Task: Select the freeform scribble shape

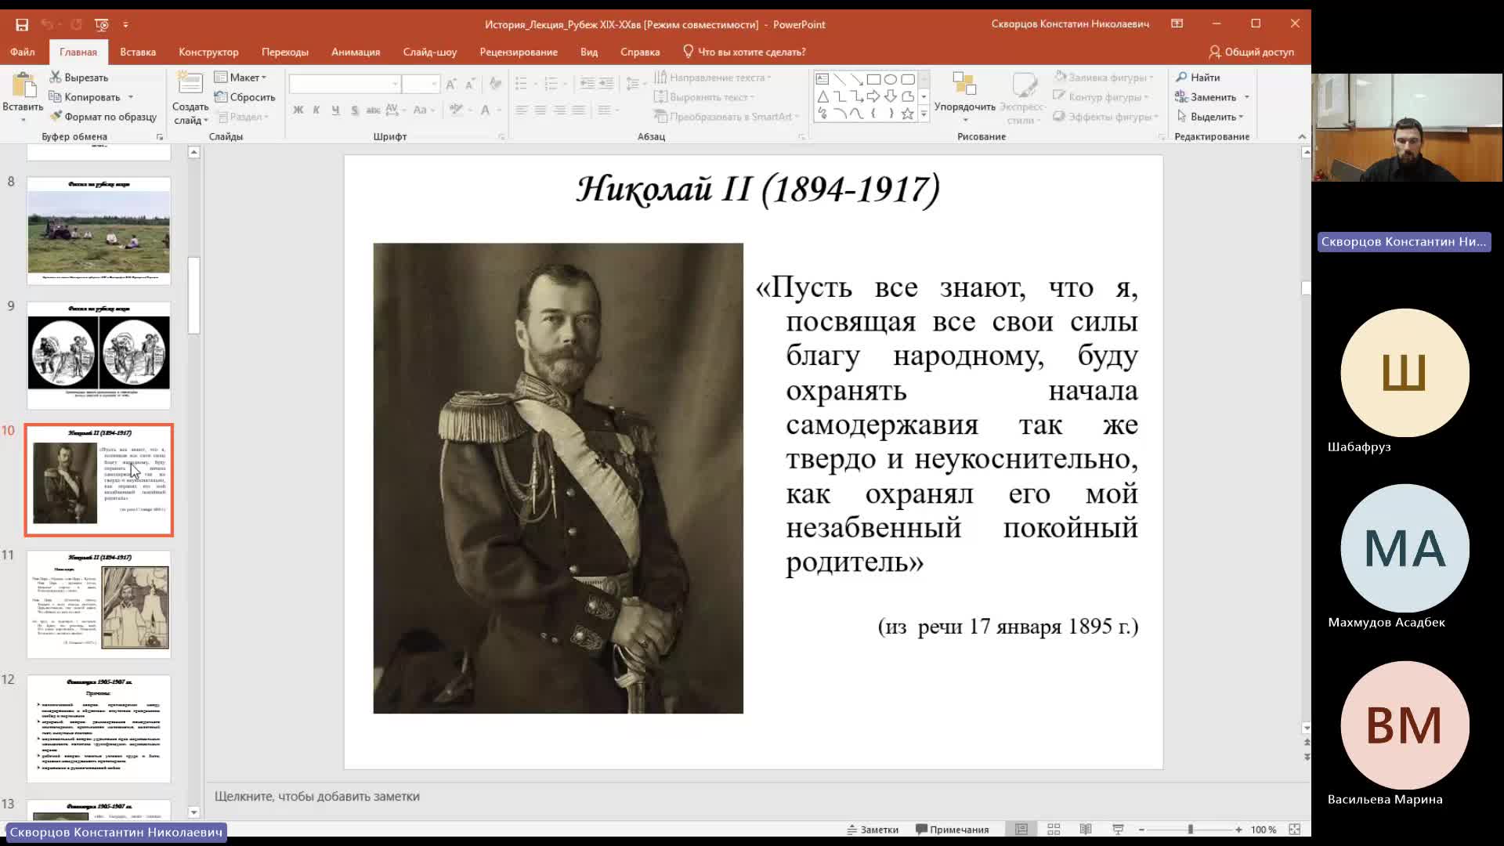Action: [x=822, y=114]
